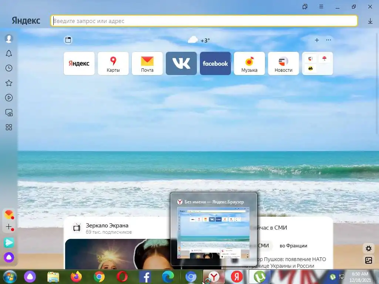
Task: Open the Карты maps tile
Action: pos(113,63)
